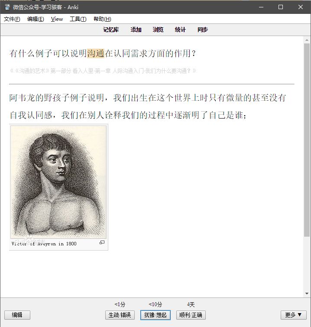Answer with 顺利/正确 button

click(191, 315)
